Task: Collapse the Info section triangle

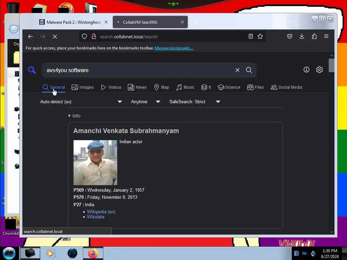Action: tap(69, 116)
